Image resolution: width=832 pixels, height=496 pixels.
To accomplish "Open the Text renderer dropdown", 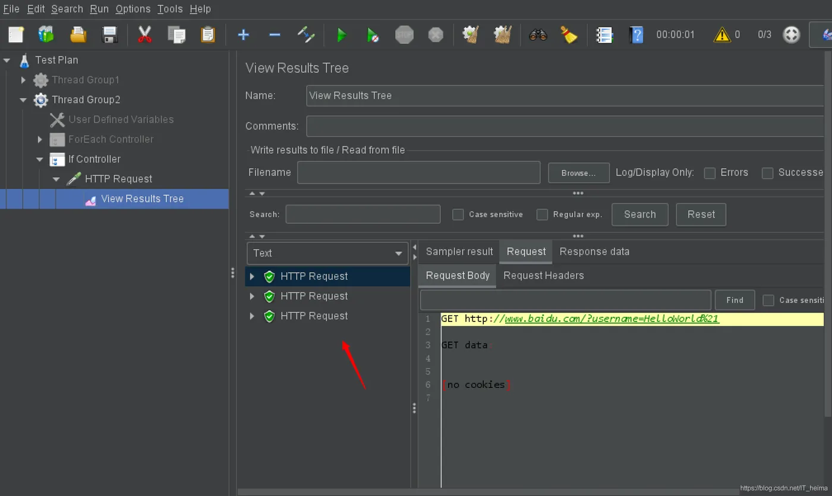I will [x=327, y=253].
